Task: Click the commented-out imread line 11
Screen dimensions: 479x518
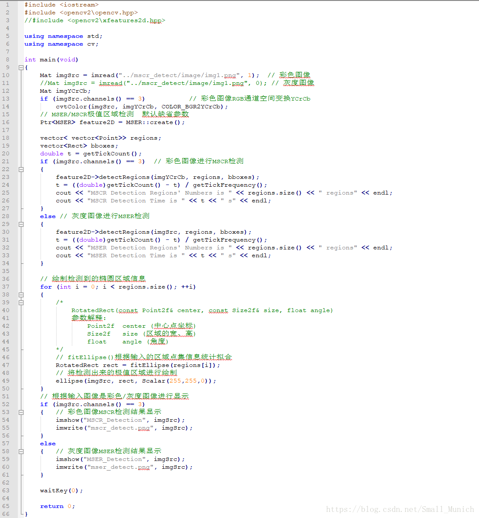Action: 177,83
